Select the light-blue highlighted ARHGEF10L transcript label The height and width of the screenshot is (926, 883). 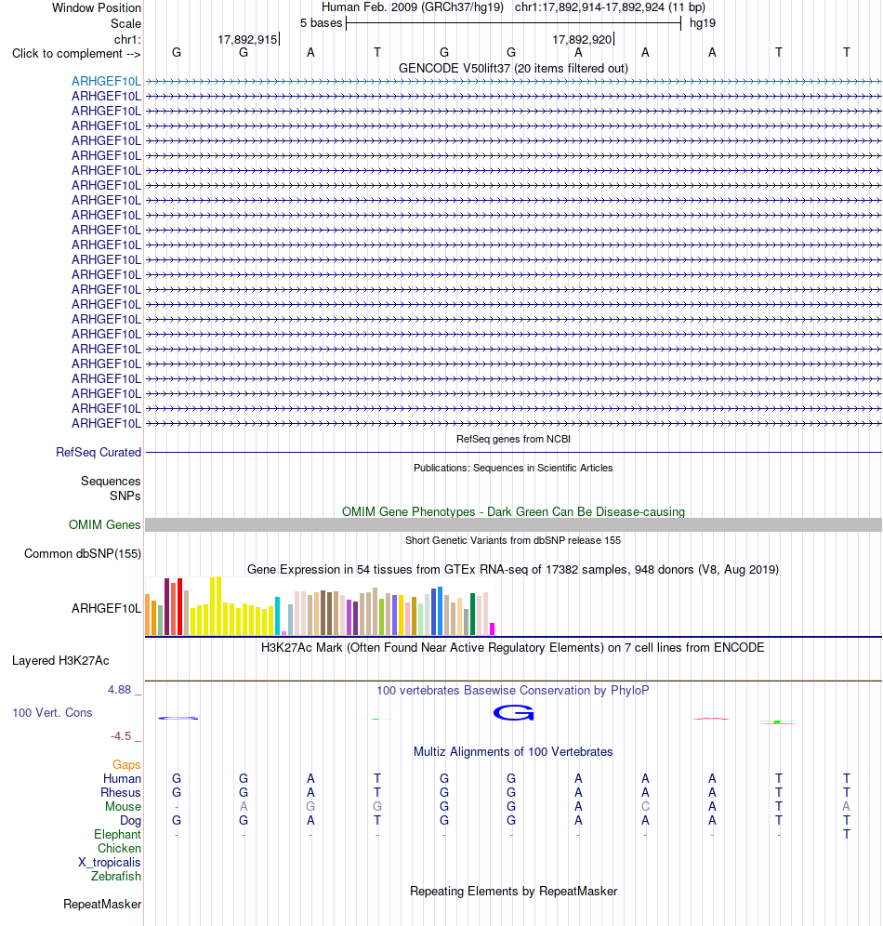(x=106, y=82)
